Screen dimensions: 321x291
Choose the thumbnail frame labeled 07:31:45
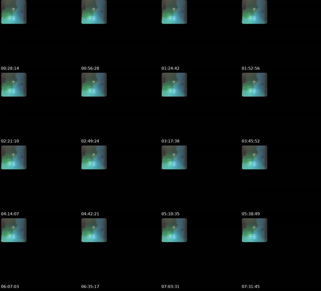pyautogui.click(x=254, y=230)
